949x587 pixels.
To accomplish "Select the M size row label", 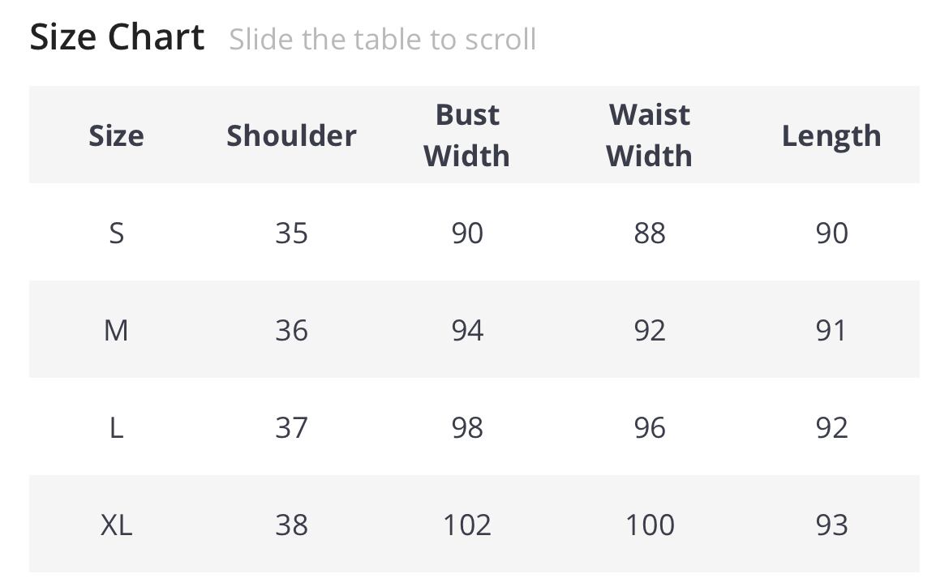I will pyautogui.click(x=116, y=330).
